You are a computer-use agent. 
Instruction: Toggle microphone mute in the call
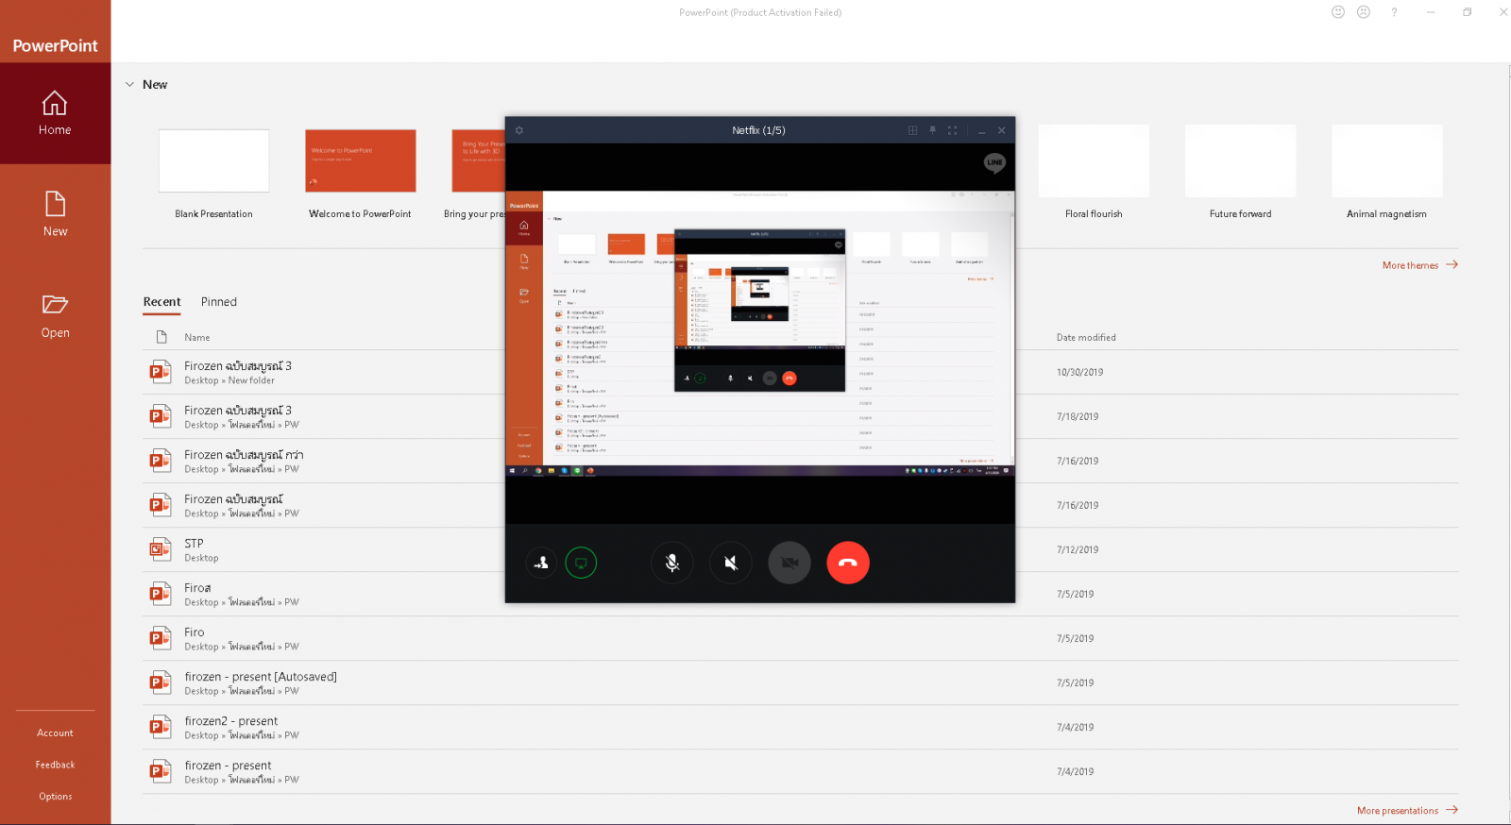point(672,564)
